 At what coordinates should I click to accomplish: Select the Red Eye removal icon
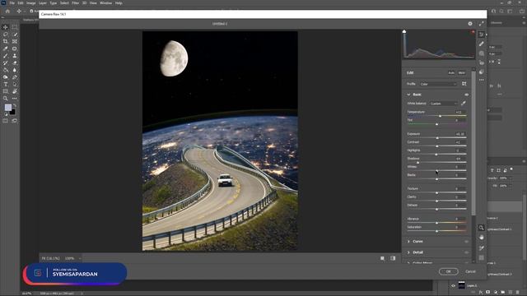coord(481,62)
